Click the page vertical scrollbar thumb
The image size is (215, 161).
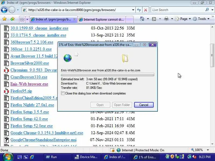click(212, 55)
